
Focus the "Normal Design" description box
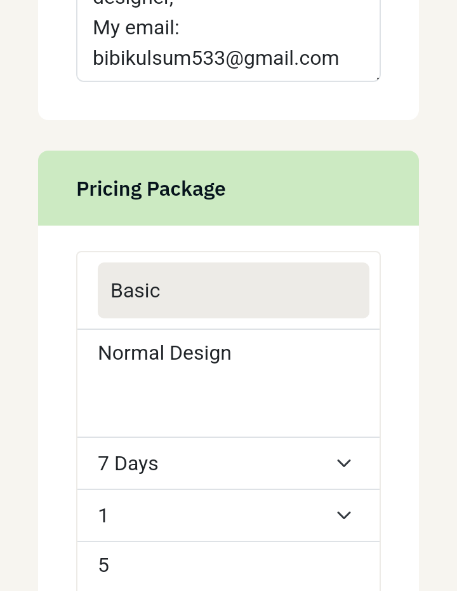228,383
